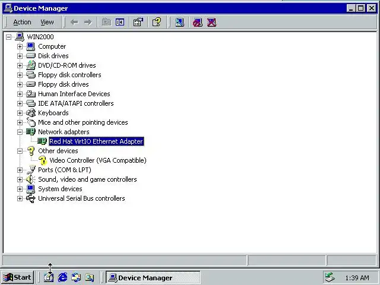380x285 pixels.
Task: Click the DVD/CD-ROM drives disc icon
Action: (30, 65)
